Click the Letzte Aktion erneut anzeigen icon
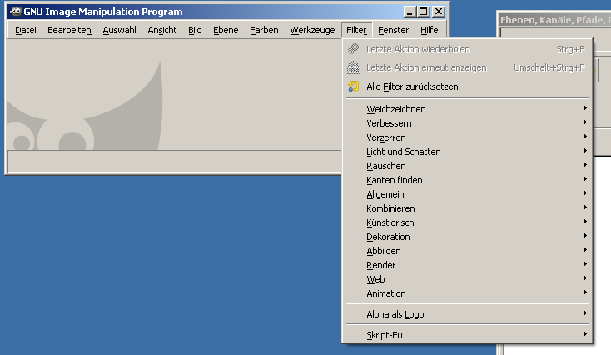The height and width of the screenshot is (355, 611). (354, 67)
